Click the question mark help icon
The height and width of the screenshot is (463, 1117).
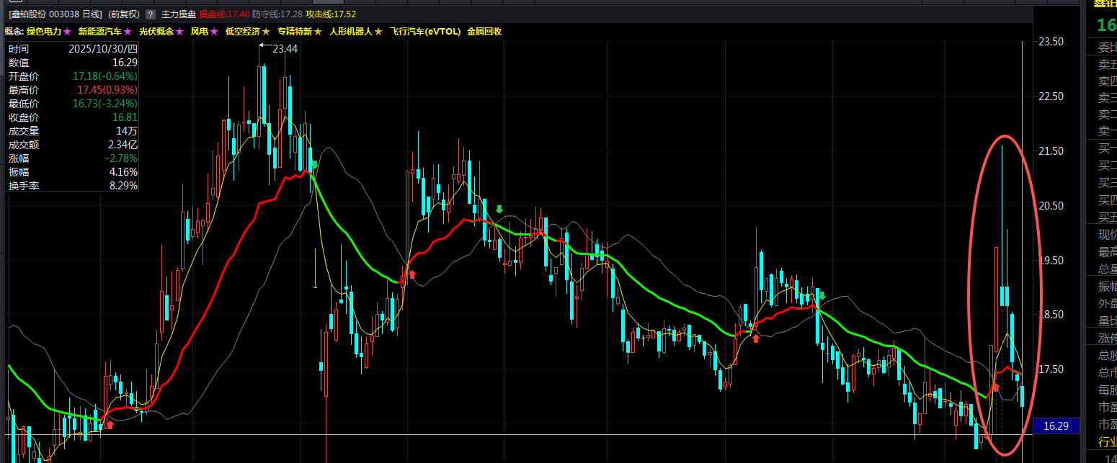[150, 14]
